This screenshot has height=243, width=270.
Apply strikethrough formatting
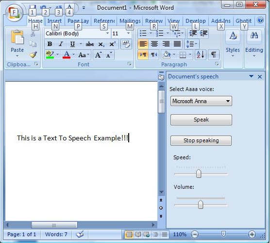point(90,44)
